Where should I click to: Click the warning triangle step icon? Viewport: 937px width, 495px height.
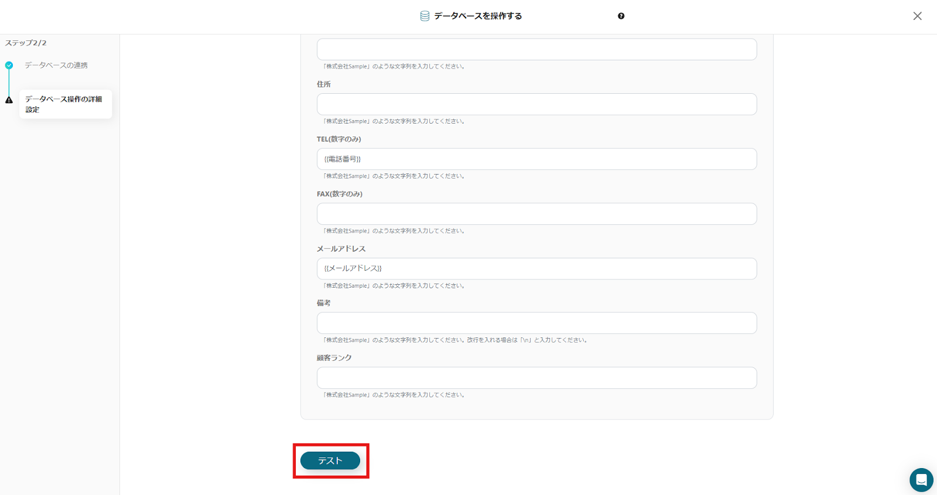pyautogui.click(x=9, y=100)
